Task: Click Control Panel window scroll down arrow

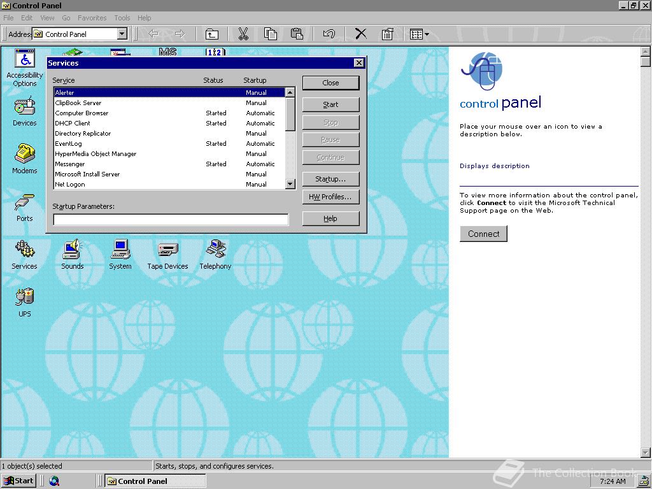Action: (645, 452)
